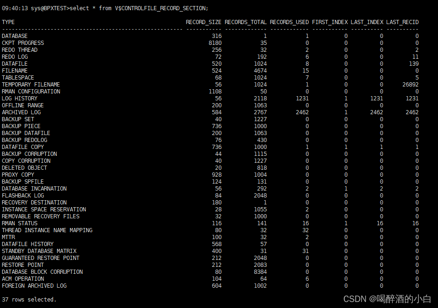Click the FLASHBACK LOG row label
The height and width of the screenshot is (308, 438).
coord(23,196)
